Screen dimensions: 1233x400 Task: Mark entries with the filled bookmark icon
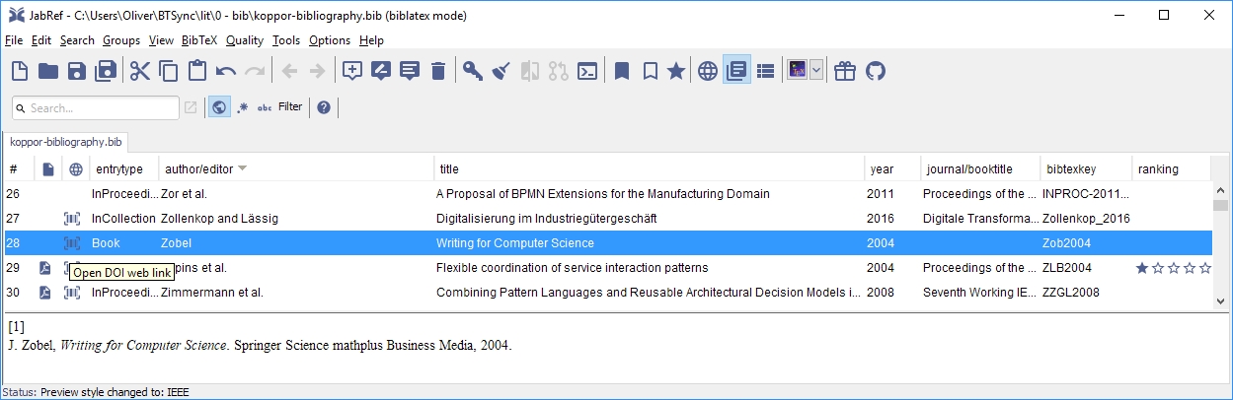pos(622,71)
